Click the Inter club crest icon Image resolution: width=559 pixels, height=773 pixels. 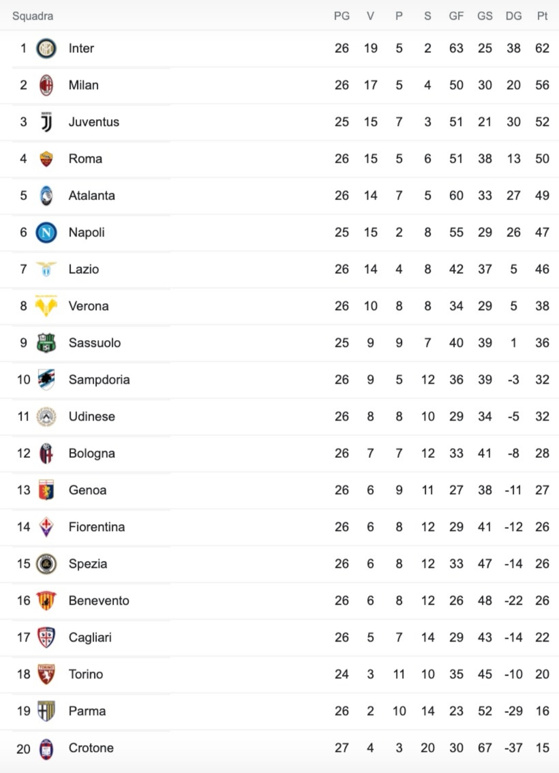point(46,48)
